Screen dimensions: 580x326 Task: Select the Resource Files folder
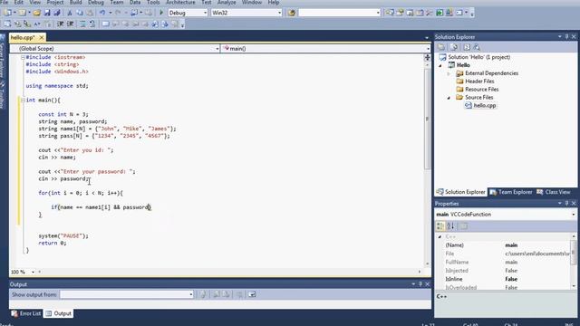pos(481,90)
